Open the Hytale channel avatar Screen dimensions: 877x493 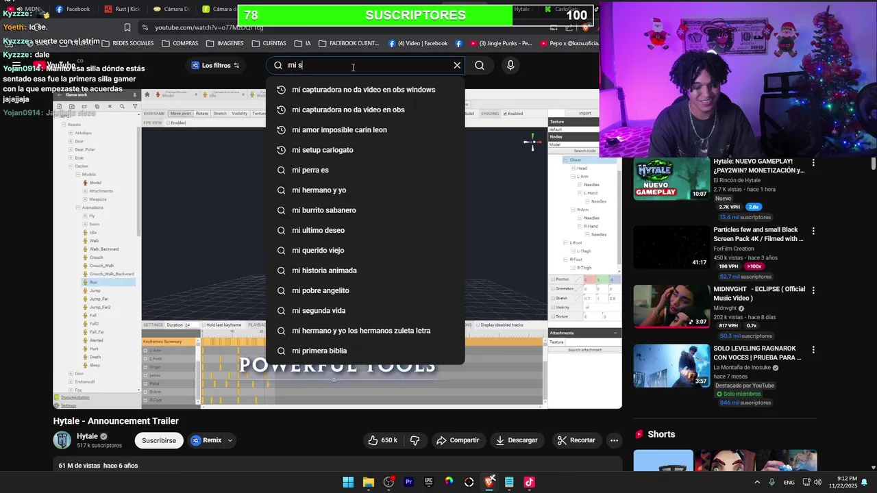click(x=62, y=440)
